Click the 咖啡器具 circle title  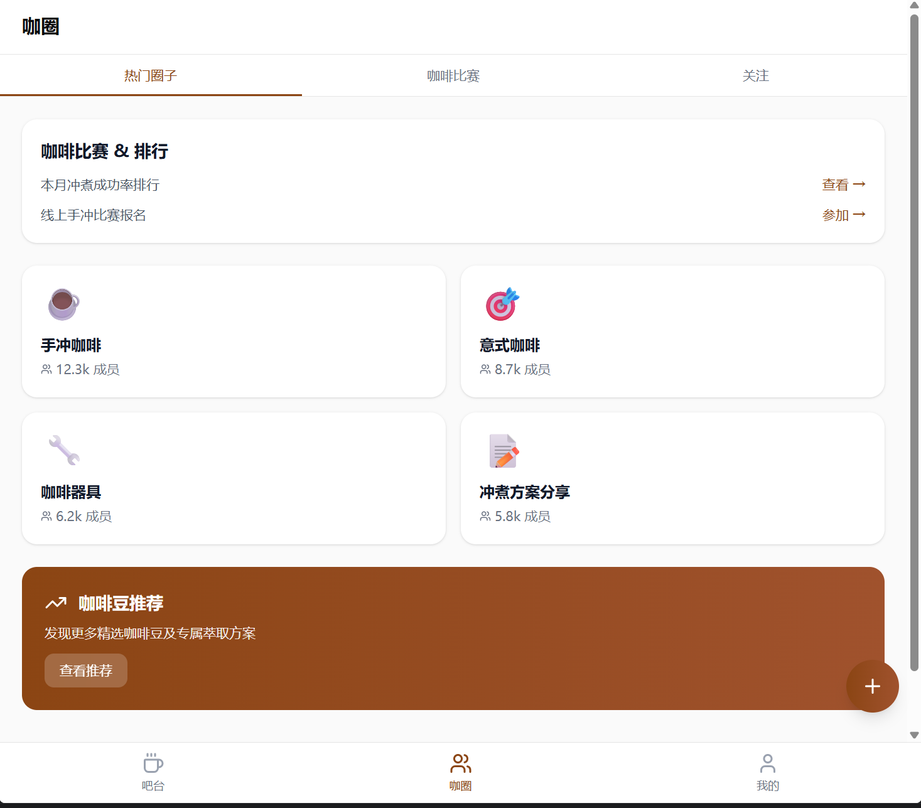click(x=71, y=492)
